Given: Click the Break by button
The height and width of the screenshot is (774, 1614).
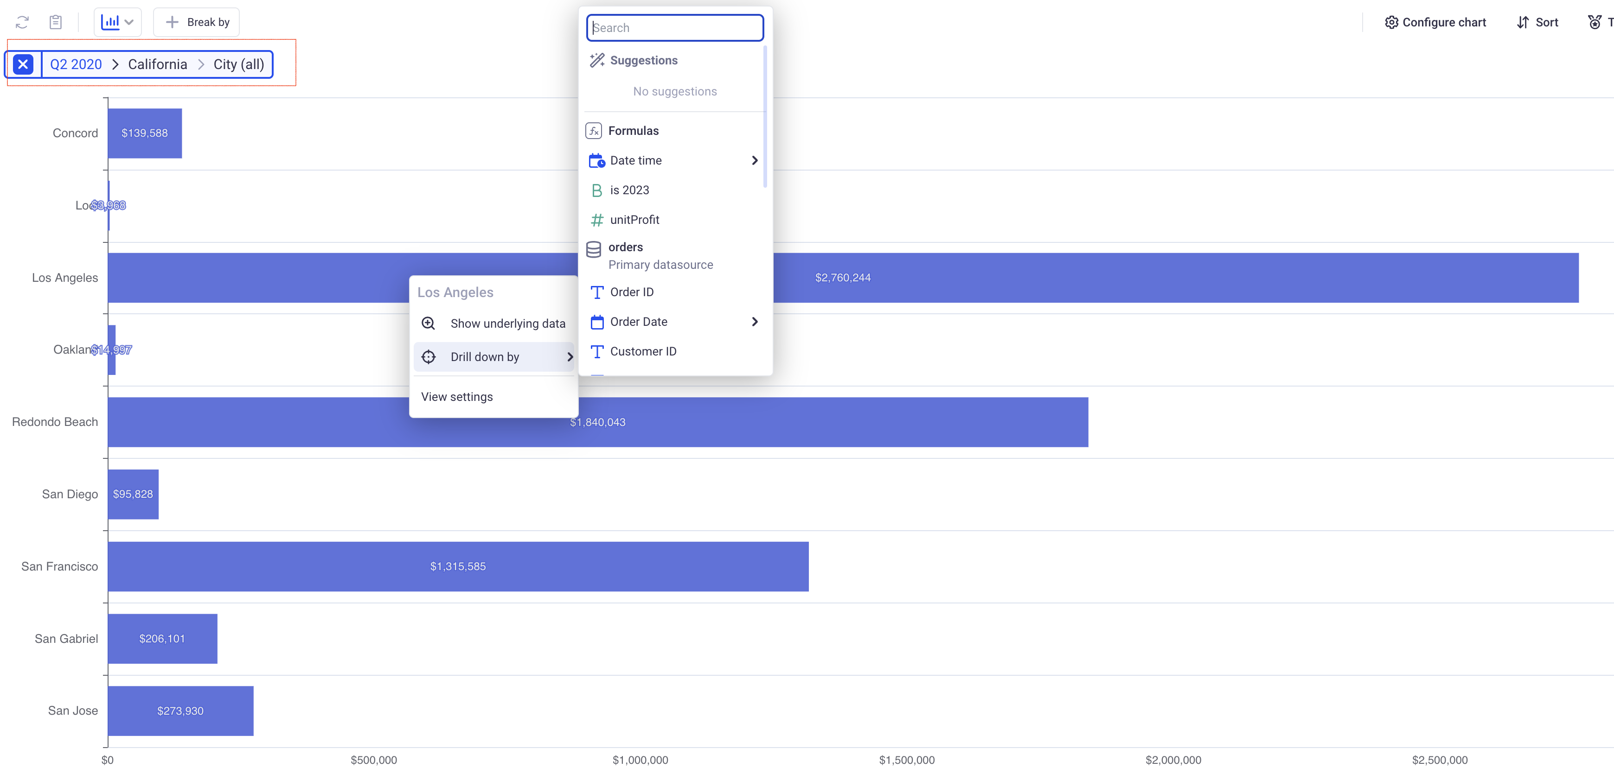Looking at the screenshot, I should click(x=197, y=23).
